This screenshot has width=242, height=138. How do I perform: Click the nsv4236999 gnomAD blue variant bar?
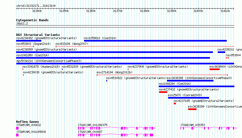tap(114, 52)
